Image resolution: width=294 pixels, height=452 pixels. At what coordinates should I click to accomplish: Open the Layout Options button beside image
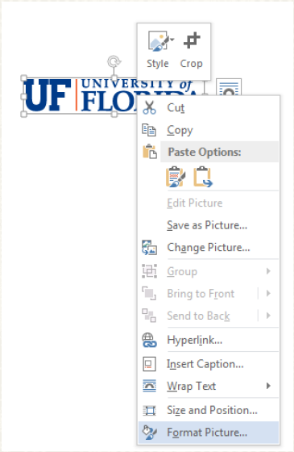point(229,87)
